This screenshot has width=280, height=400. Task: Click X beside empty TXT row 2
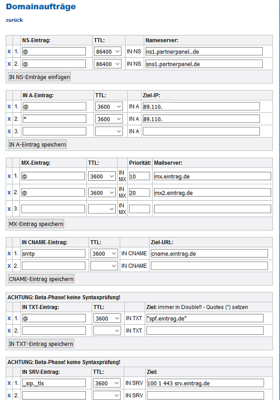point(9,331)
